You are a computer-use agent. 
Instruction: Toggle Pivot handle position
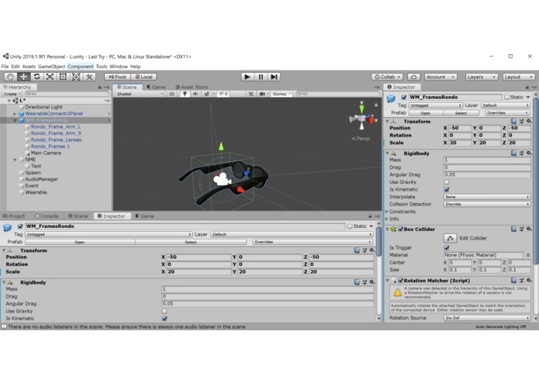coord(117,77)
